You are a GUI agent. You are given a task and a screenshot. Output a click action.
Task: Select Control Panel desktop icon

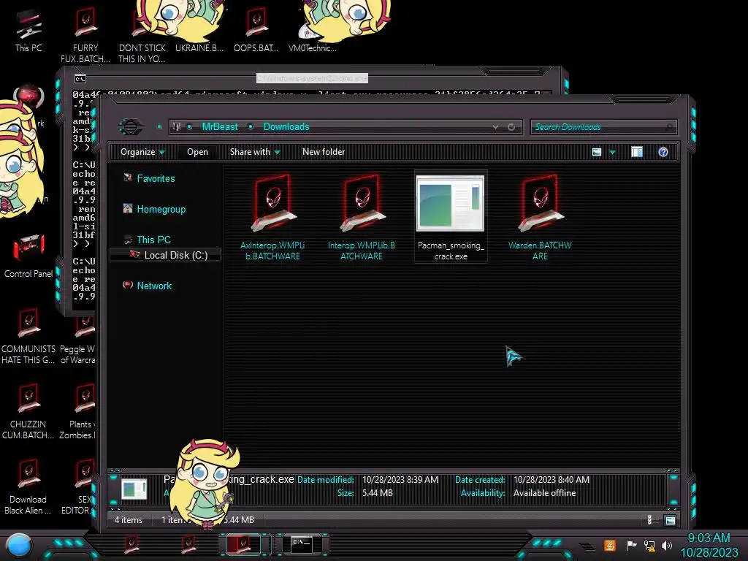28,255
